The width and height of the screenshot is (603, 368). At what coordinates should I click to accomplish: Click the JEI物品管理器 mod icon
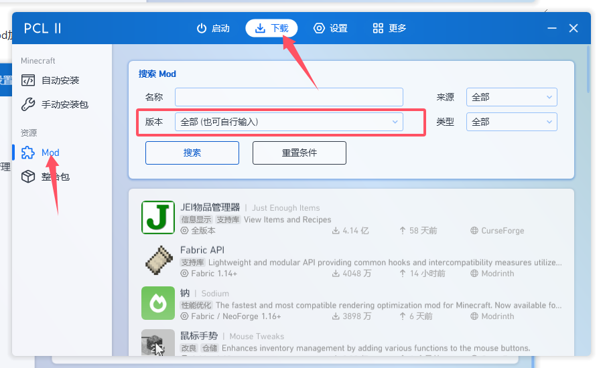158,217
